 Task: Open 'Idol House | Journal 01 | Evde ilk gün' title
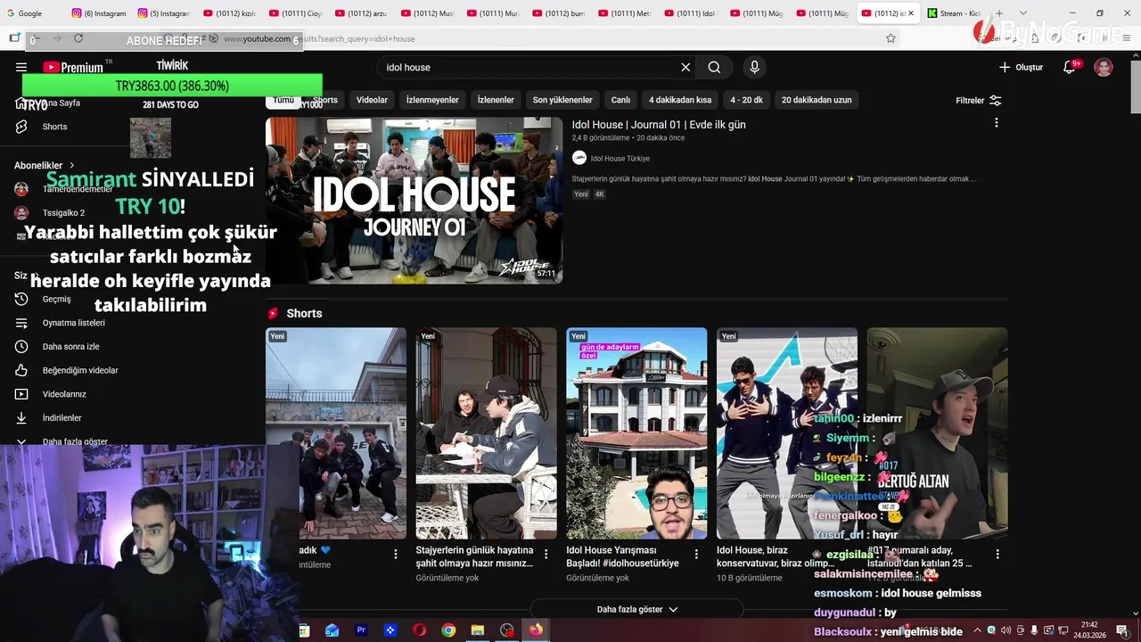[659, 125]
